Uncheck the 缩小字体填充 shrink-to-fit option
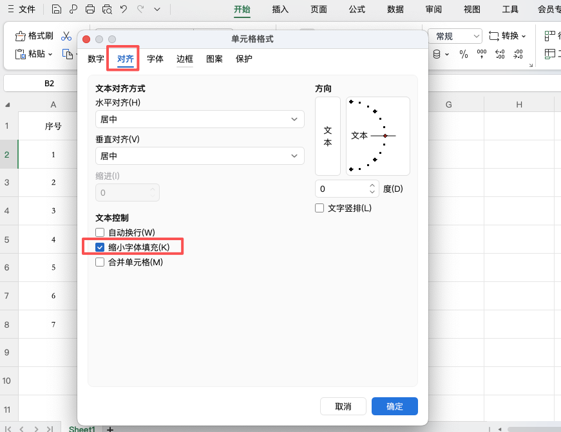Screen dimensions: 561x432 [100, 247]
